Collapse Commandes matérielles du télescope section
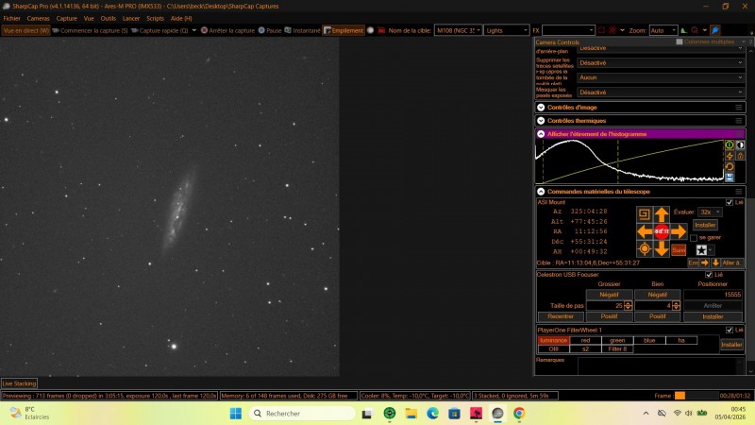This screenshot has height=425, width=755. coord(541,192)
